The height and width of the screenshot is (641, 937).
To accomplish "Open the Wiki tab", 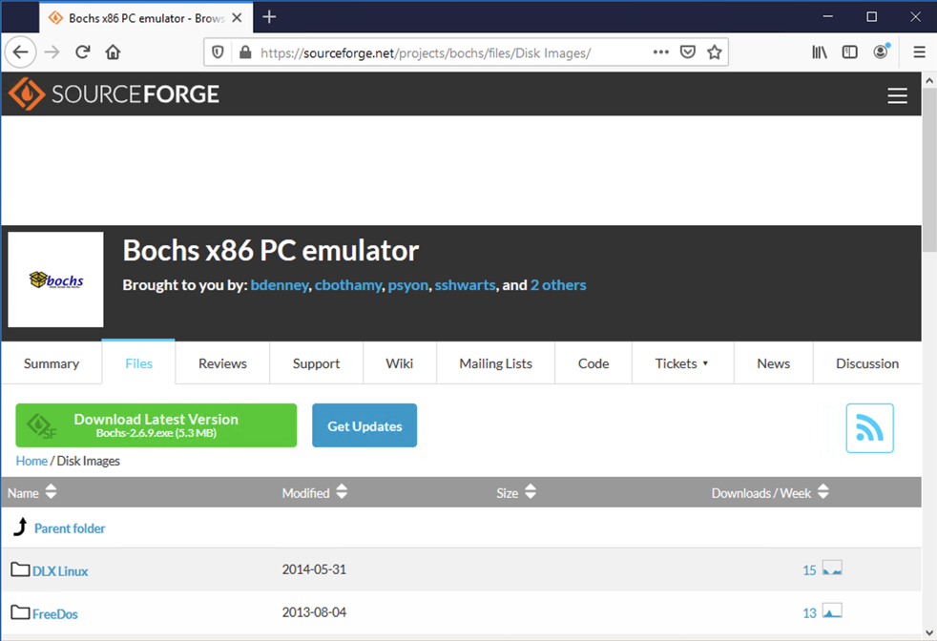I will 399,363.
